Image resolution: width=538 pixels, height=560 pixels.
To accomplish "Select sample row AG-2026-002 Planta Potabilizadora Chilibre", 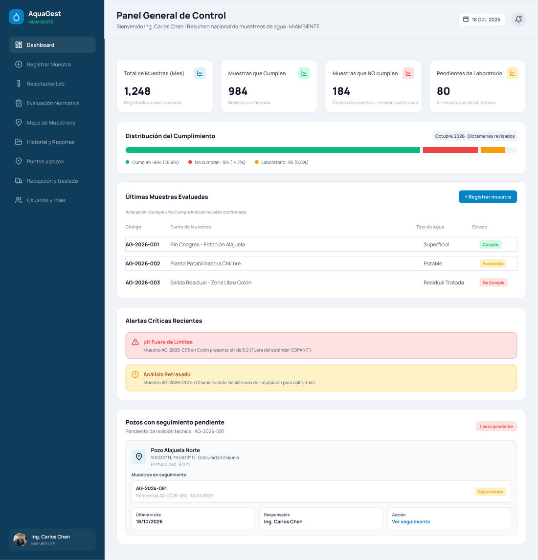I will click(321, 263).
